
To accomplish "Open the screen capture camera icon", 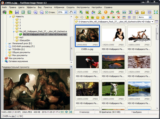I will click(x=5, y=12).
